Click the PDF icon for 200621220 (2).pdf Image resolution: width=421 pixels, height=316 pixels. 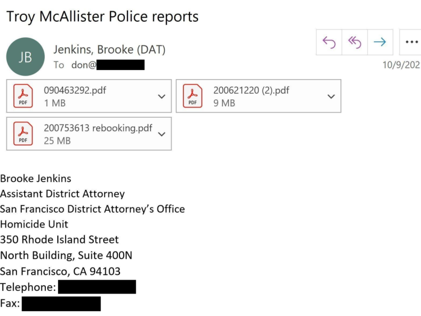(193, 96)
